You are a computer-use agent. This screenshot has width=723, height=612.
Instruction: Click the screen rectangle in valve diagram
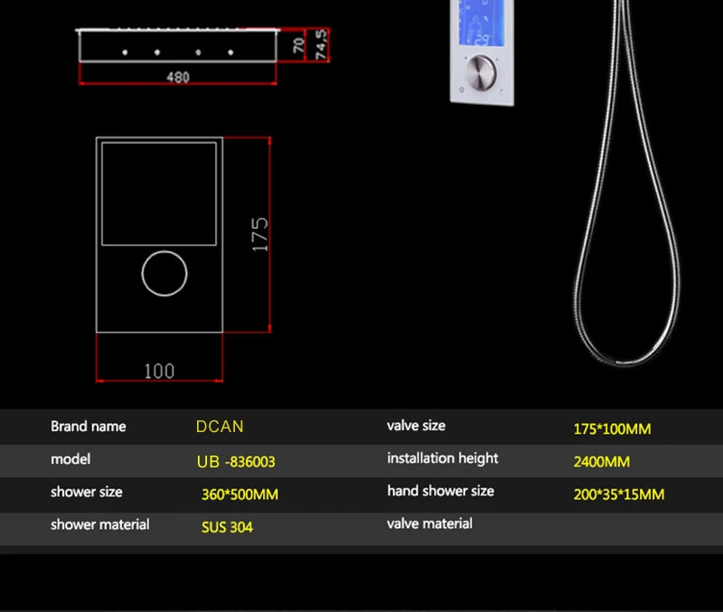[x=159, y=193]
